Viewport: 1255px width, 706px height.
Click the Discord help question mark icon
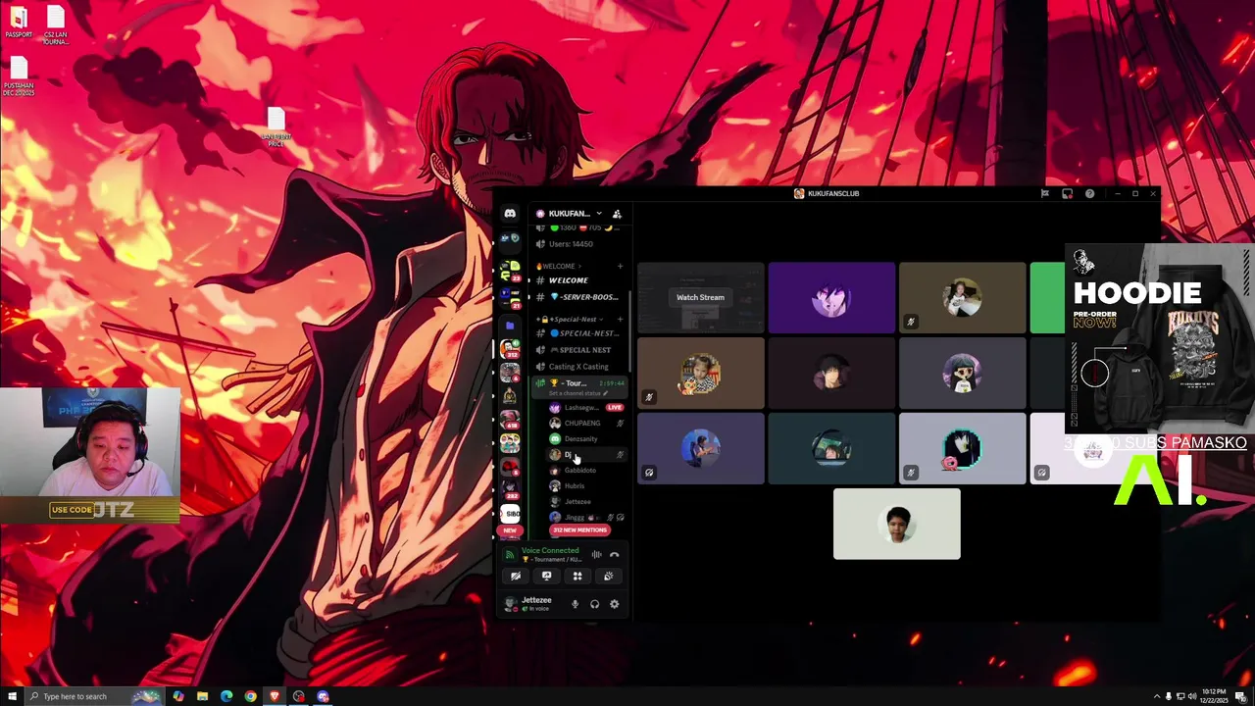(x=1089, y=194)
